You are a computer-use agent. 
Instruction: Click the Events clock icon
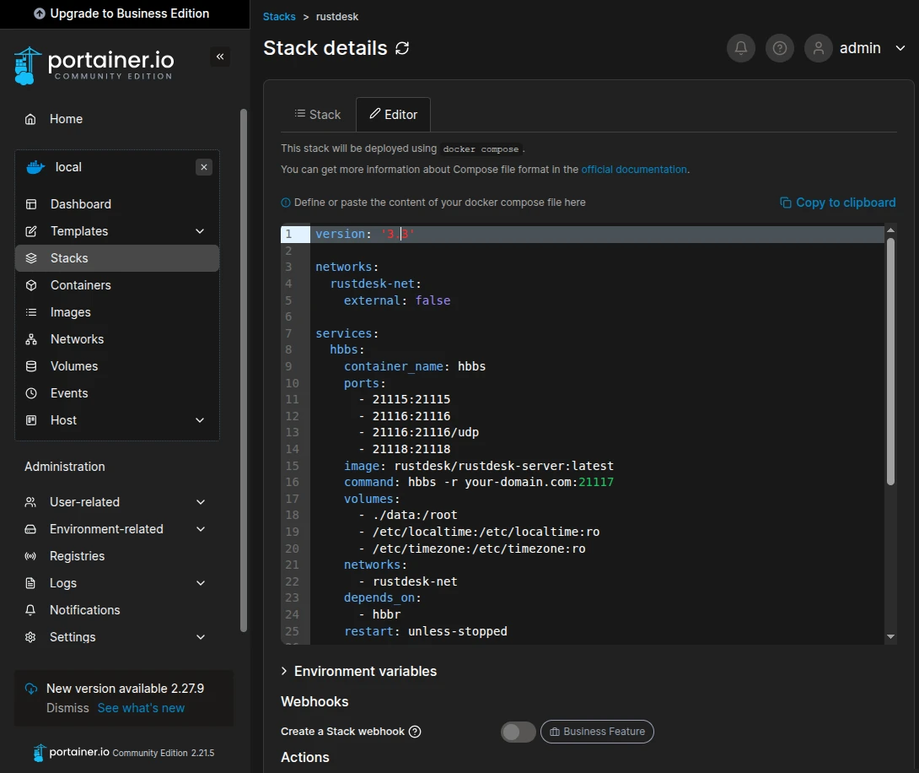pyautogui.click(x=31, y=393)
